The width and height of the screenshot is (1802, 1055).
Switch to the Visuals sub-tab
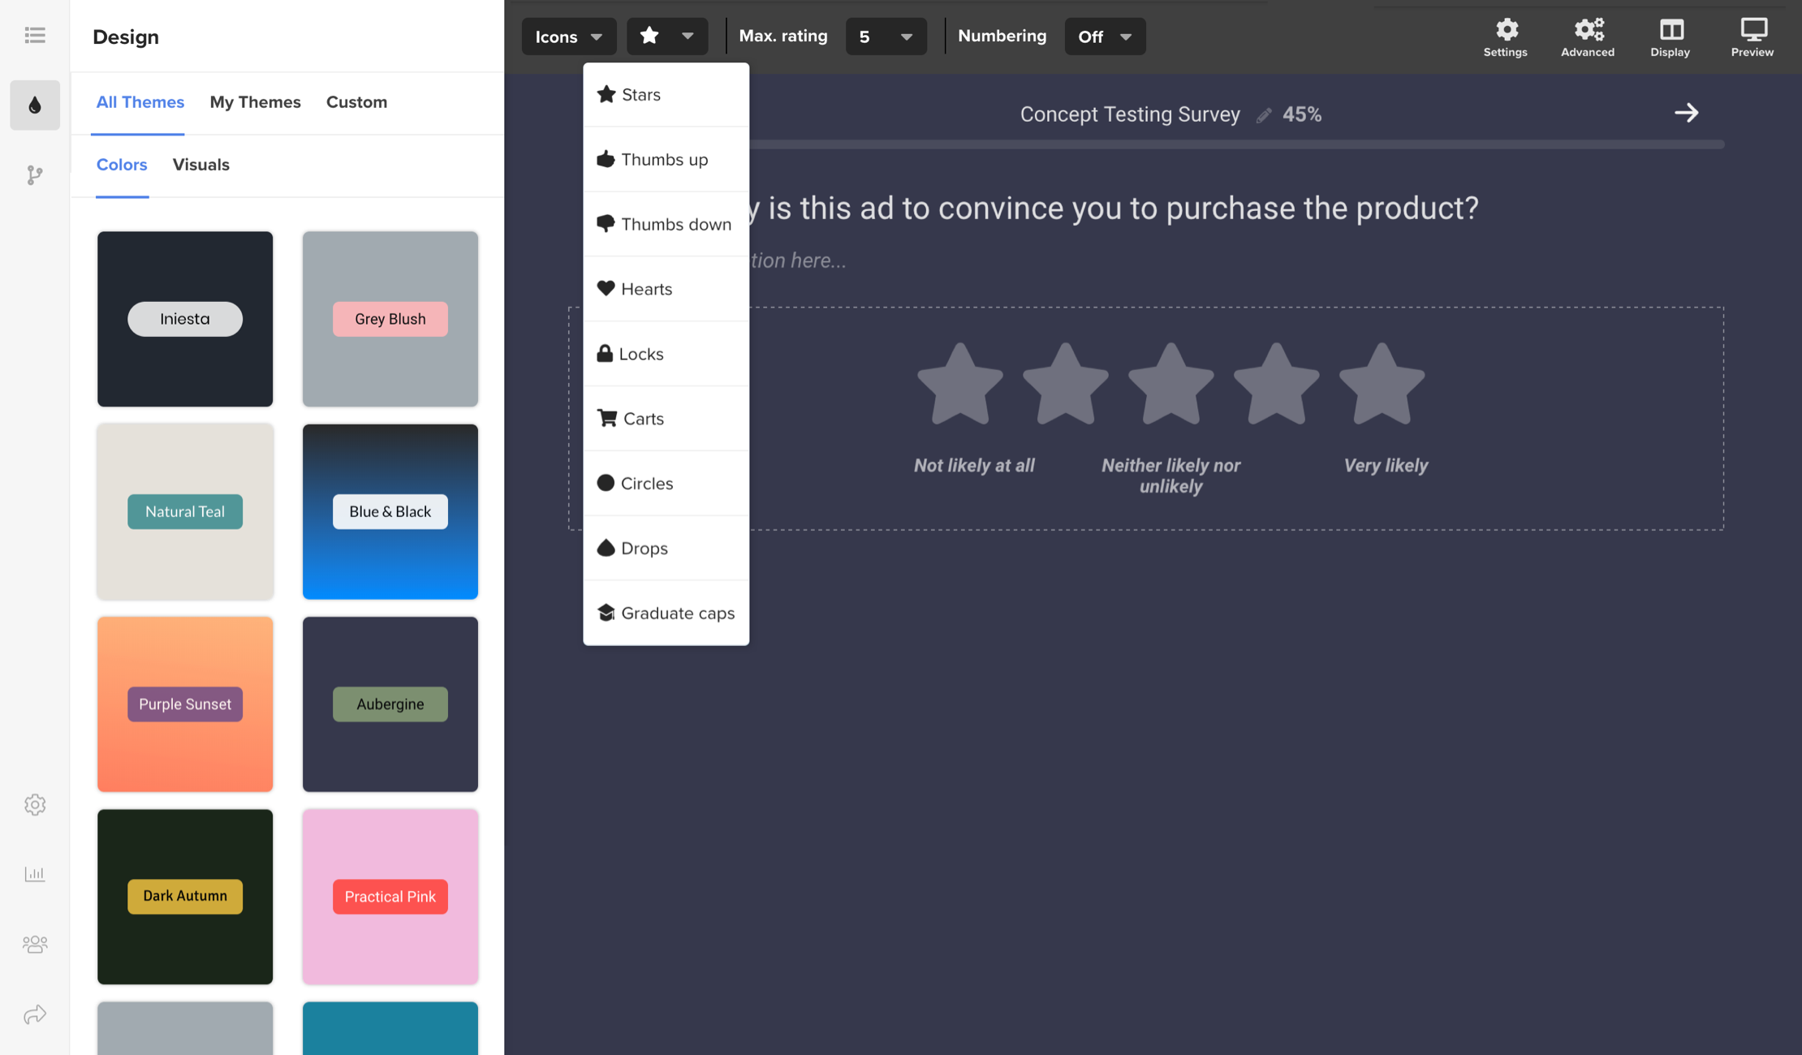point(200,165)
